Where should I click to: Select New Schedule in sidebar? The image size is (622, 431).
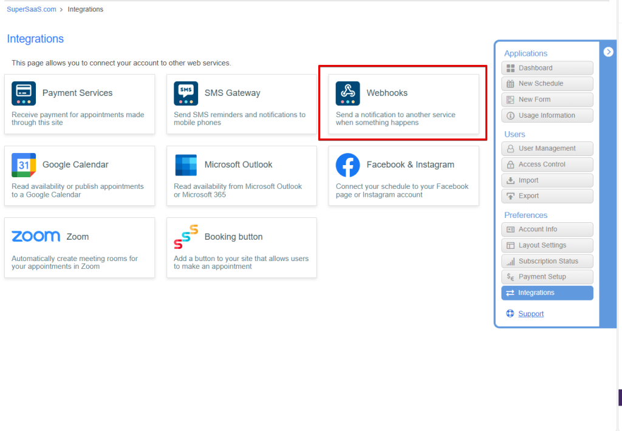(x=547, y=84)
